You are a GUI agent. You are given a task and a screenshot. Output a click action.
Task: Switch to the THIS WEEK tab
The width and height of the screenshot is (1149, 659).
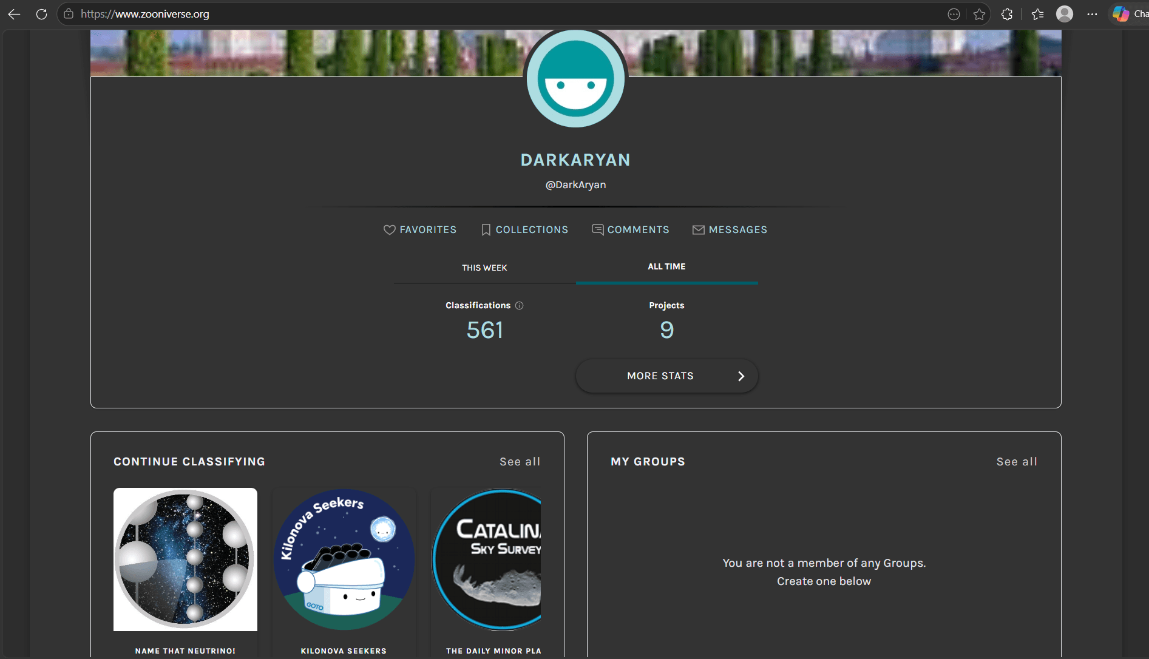click(484, 268)
